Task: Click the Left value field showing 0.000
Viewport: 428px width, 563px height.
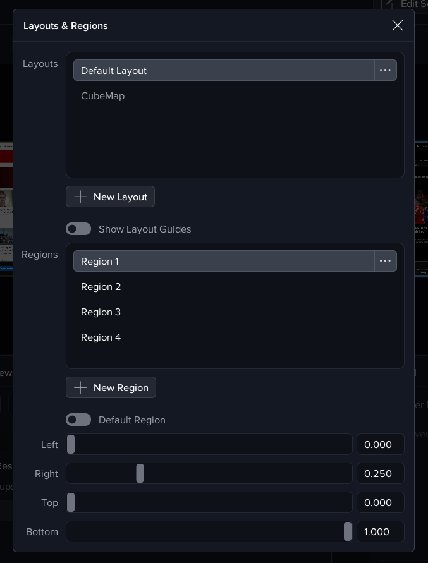Action: (380, 444)
